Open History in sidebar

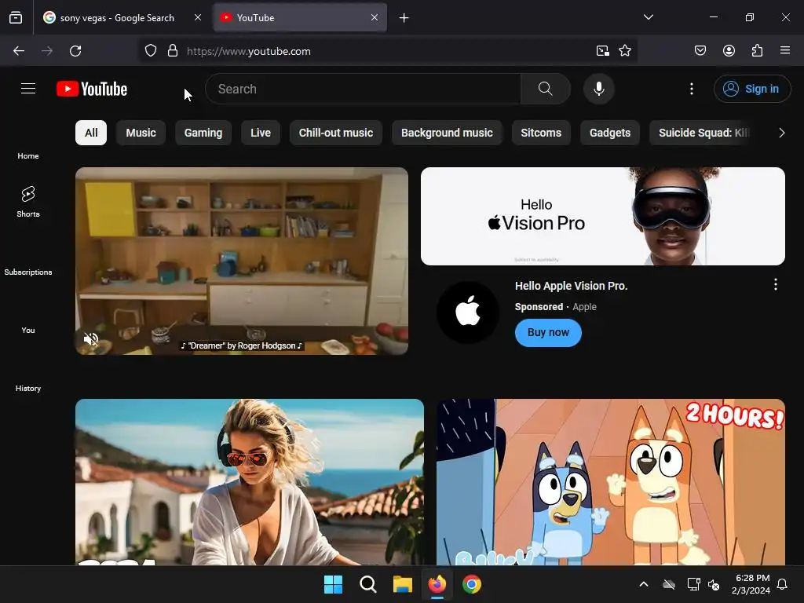(28, 388)
